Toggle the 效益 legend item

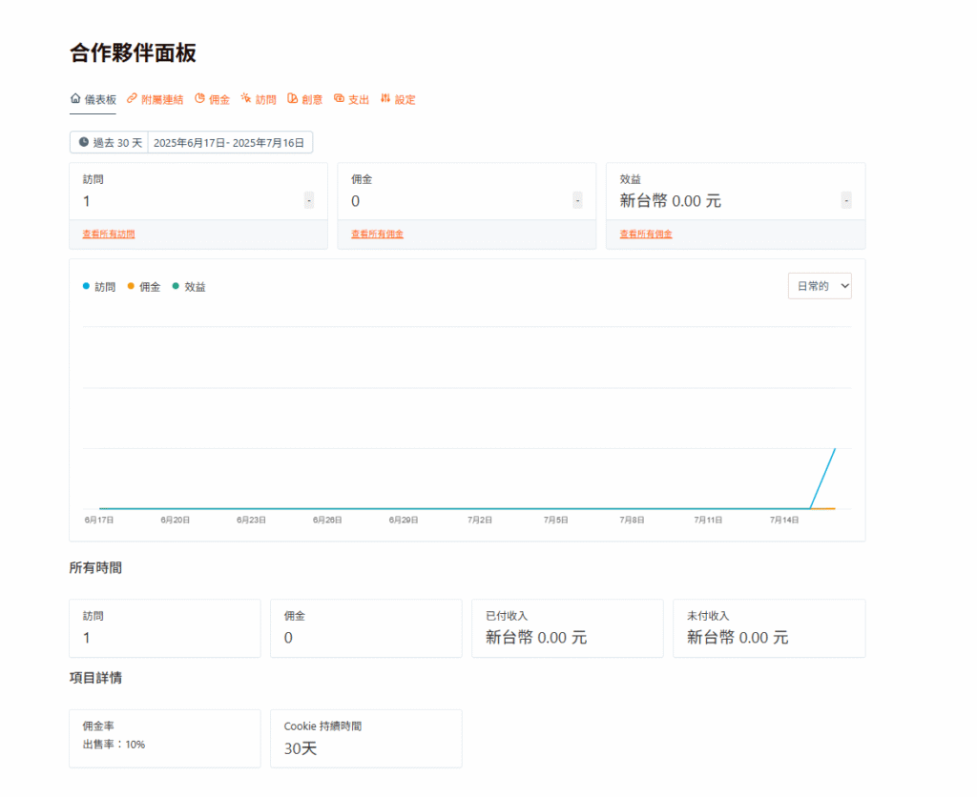(x=189, y=286)
